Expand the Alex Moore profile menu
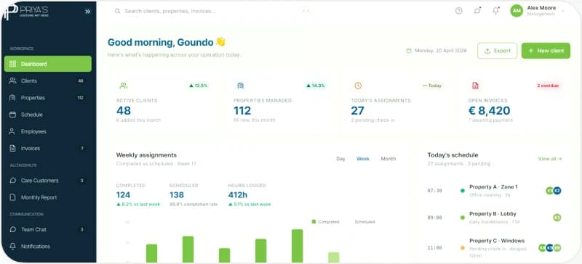 point(538,11)
